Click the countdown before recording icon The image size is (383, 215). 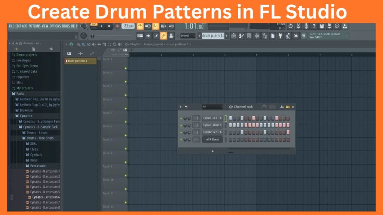click(156, 26)
